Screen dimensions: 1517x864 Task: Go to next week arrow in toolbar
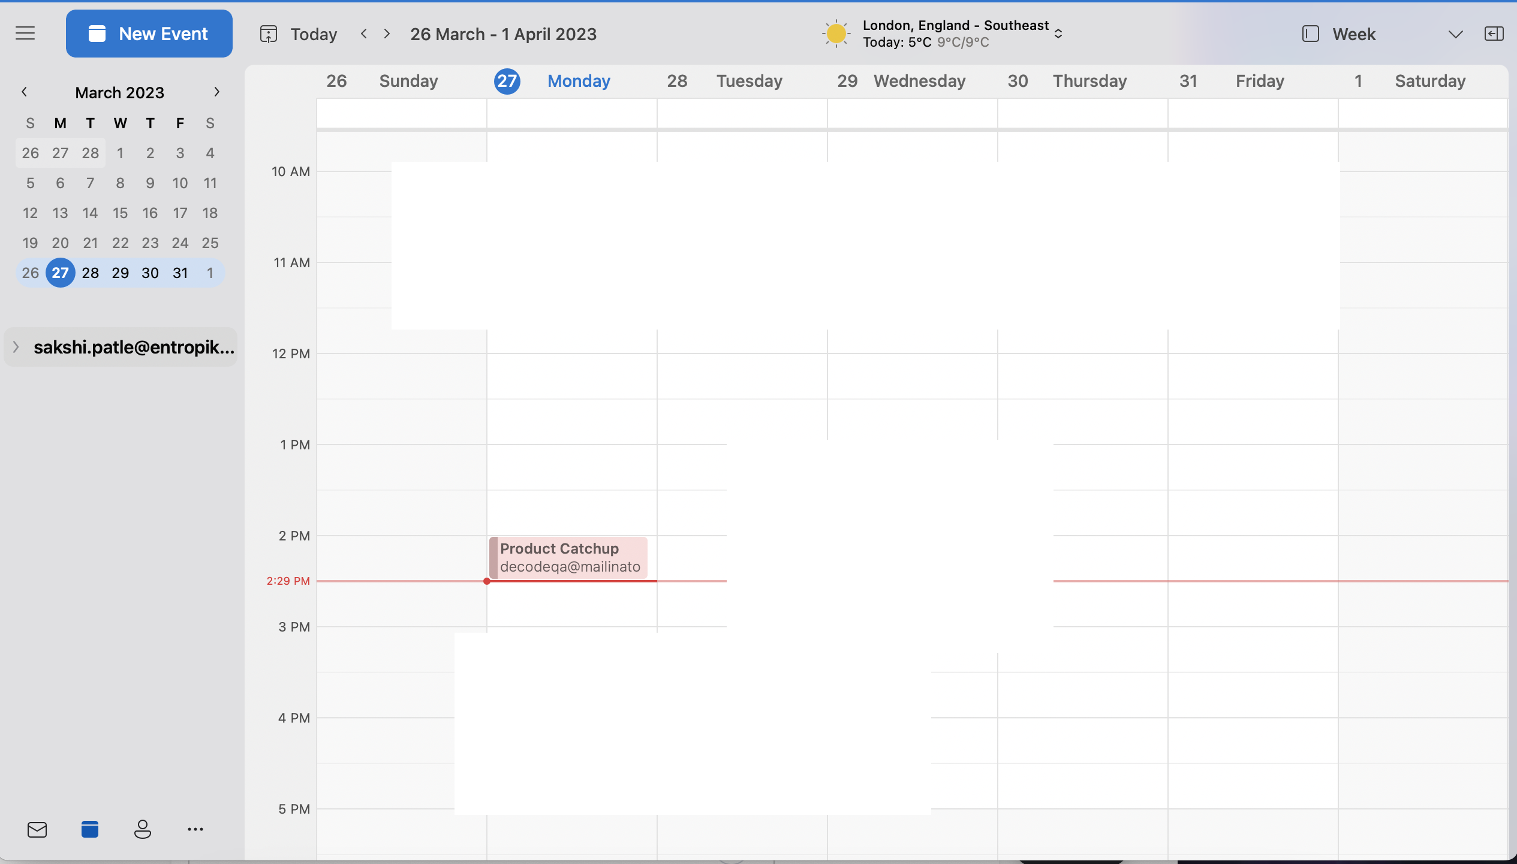pyautogui.click(x=387, y=34)
